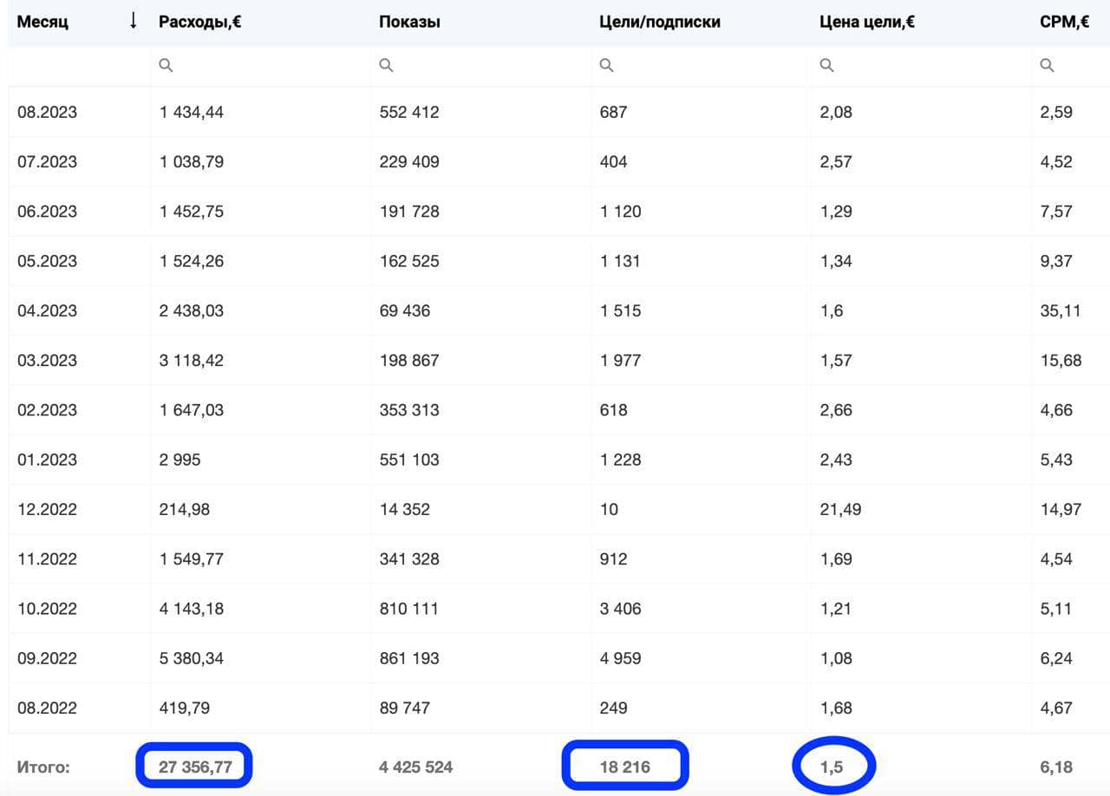Sort the table by Цена цели header
This screenshot has height=796, width=1110.
868,22
